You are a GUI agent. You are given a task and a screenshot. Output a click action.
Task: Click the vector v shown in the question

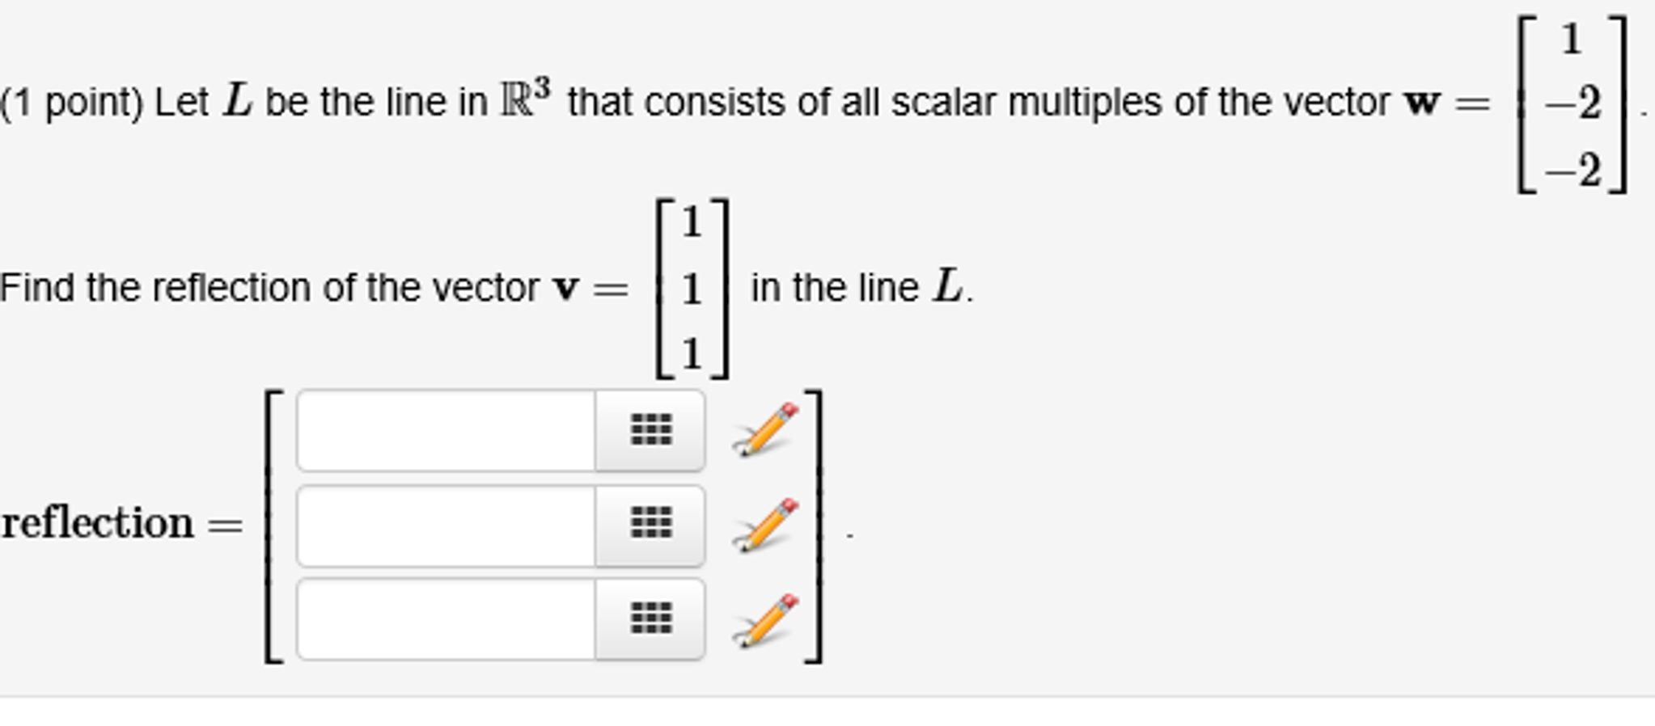(x=692, y=287)
